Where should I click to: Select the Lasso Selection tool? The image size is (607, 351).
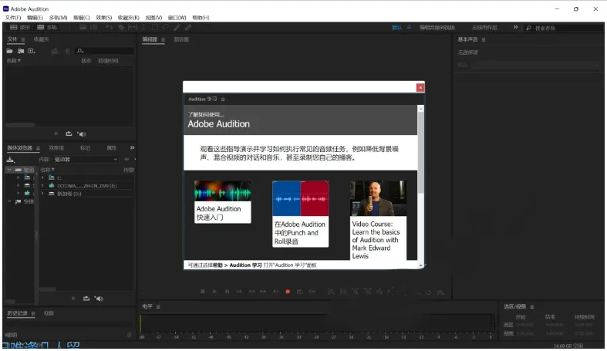[x=166, y=28]
